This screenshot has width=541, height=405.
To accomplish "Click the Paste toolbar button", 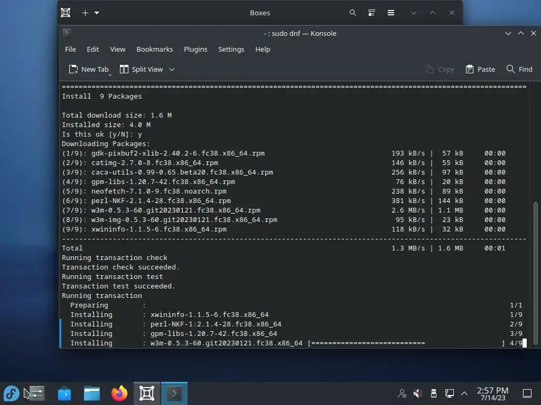I will click(x=480, y=69).
